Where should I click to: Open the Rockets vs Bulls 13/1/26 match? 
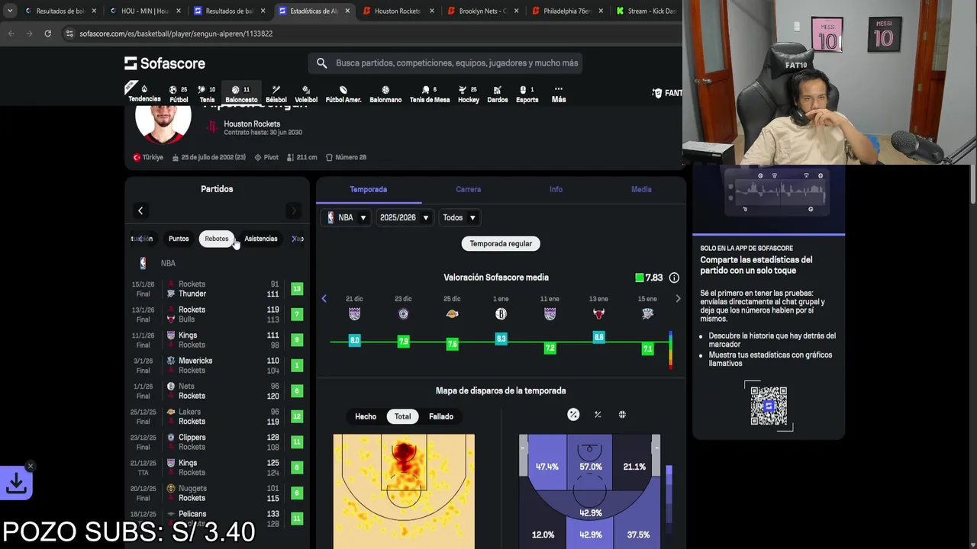(x=217, y=314)
